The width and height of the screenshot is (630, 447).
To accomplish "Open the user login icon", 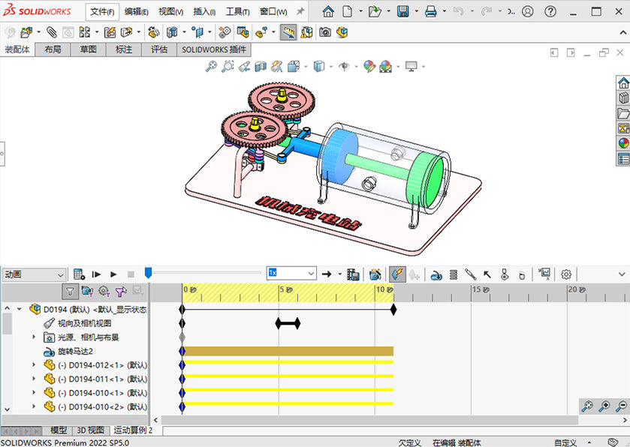I will tap(528, 12).
